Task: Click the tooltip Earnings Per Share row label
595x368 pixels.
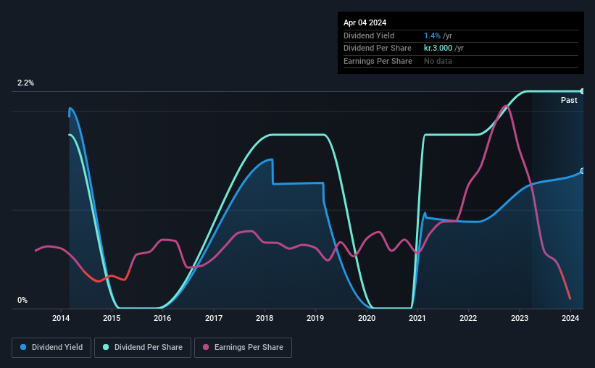Action: coord(378,61)
